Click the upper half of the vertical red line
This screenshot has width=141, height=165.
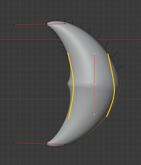[x=95, y=69]
